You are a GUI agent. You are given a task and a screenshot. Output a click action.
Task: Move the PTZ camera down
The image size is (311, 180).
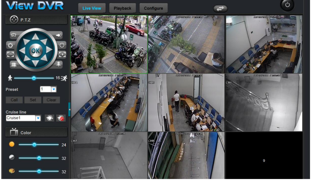tap(36, 63)
